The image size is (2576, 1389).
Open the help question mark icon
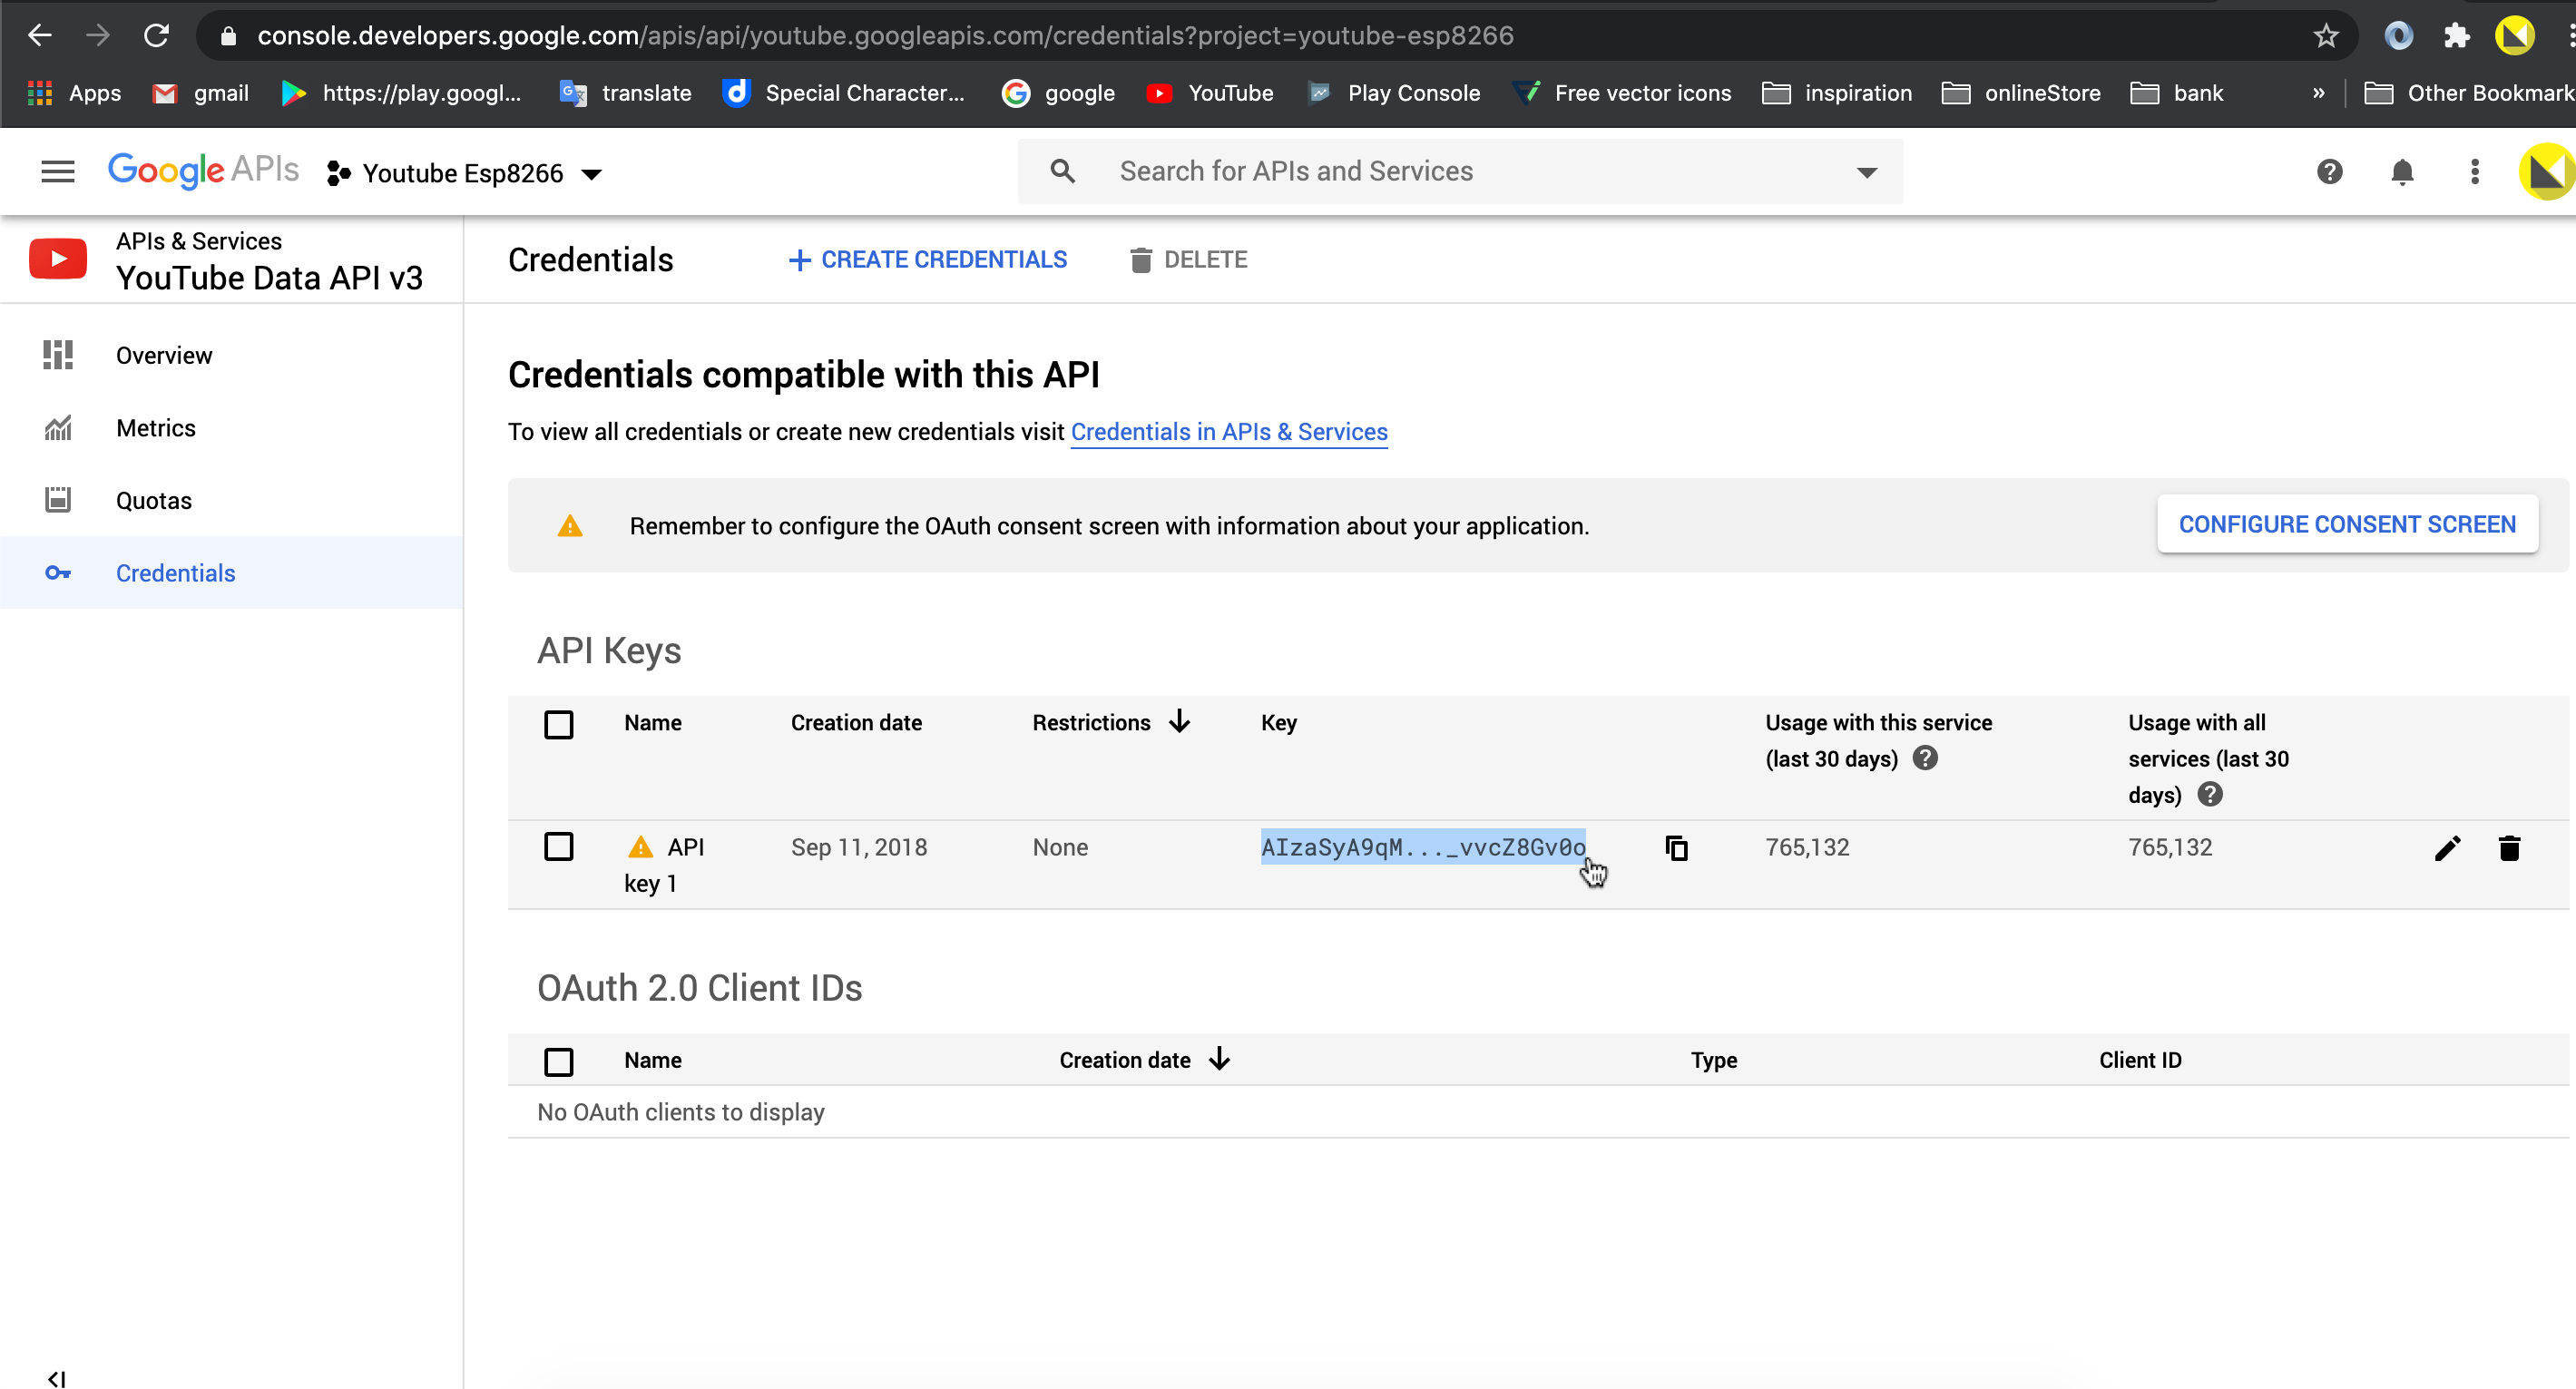(2329, 172)
